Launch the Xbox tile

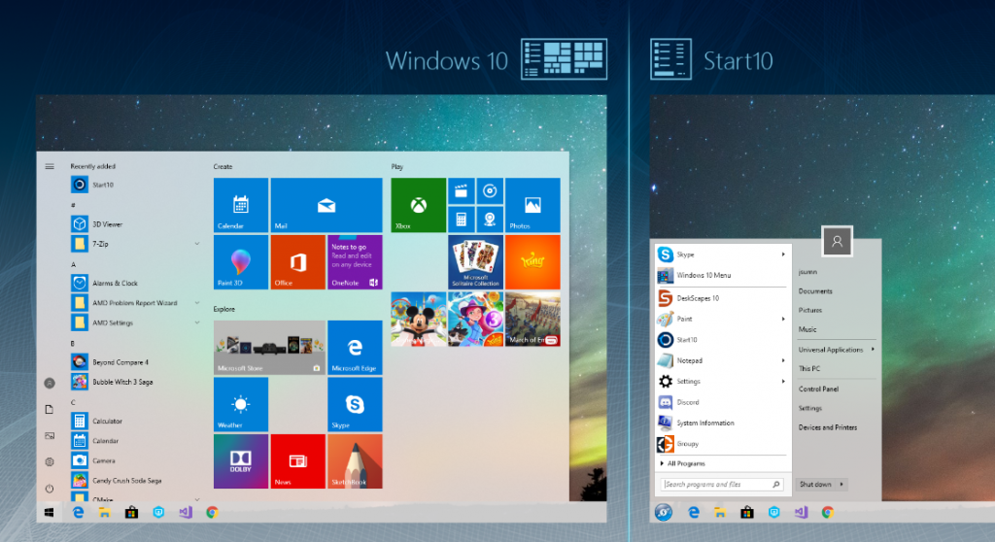(418, 205)
